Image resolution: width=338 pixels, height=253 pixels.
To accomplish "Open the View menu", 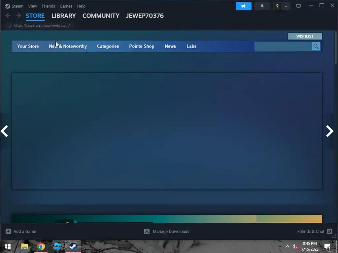I will pos(33,6).
